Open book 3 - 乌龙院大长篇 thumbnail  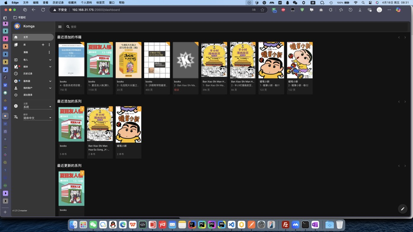pyautogui.click(x=128, y=60)
